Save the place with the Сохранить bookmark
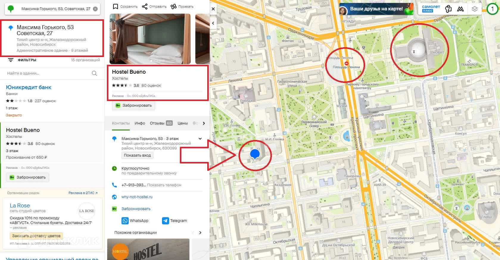 pos(125,7)
